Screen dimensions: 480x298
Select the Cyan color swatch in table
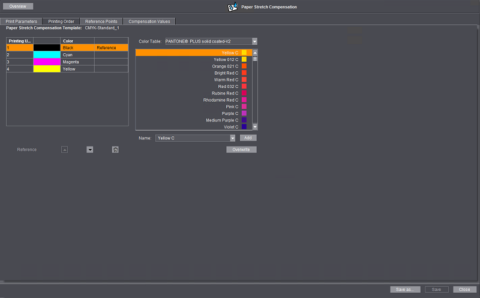click(47, 54)
